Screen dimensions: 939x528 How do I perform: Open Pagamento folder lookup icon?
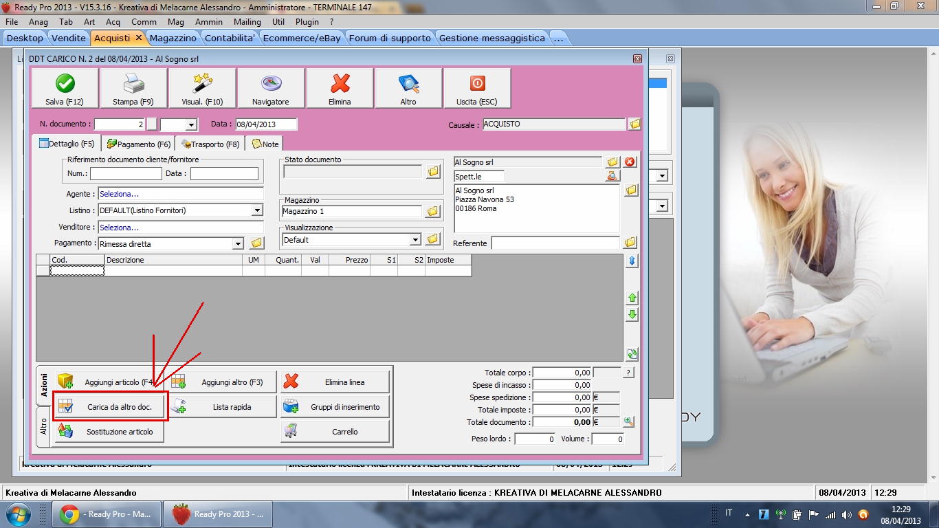[256, 243]
